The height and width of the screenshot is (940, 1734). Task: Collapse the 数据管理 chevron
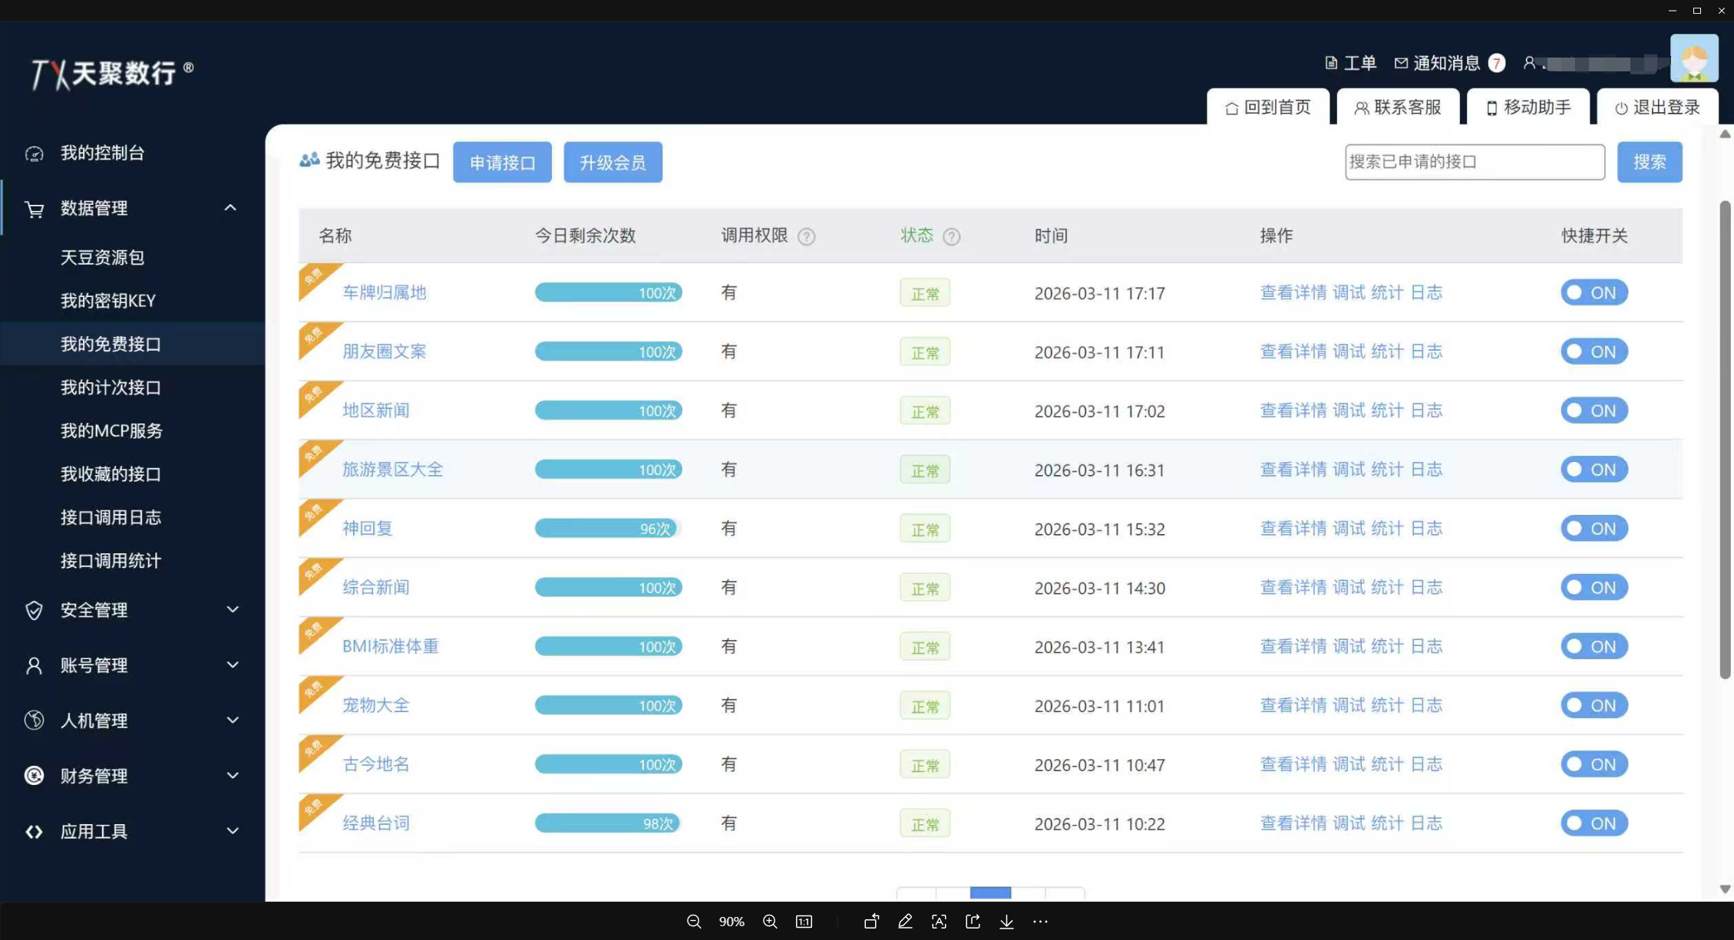click(230, 208)
